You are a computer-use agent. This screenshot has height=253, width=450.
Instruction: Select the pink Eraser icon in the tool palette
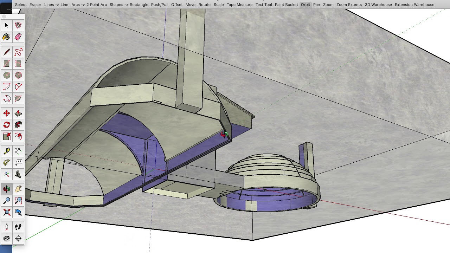pyautogui.click(x=18, y=37)
